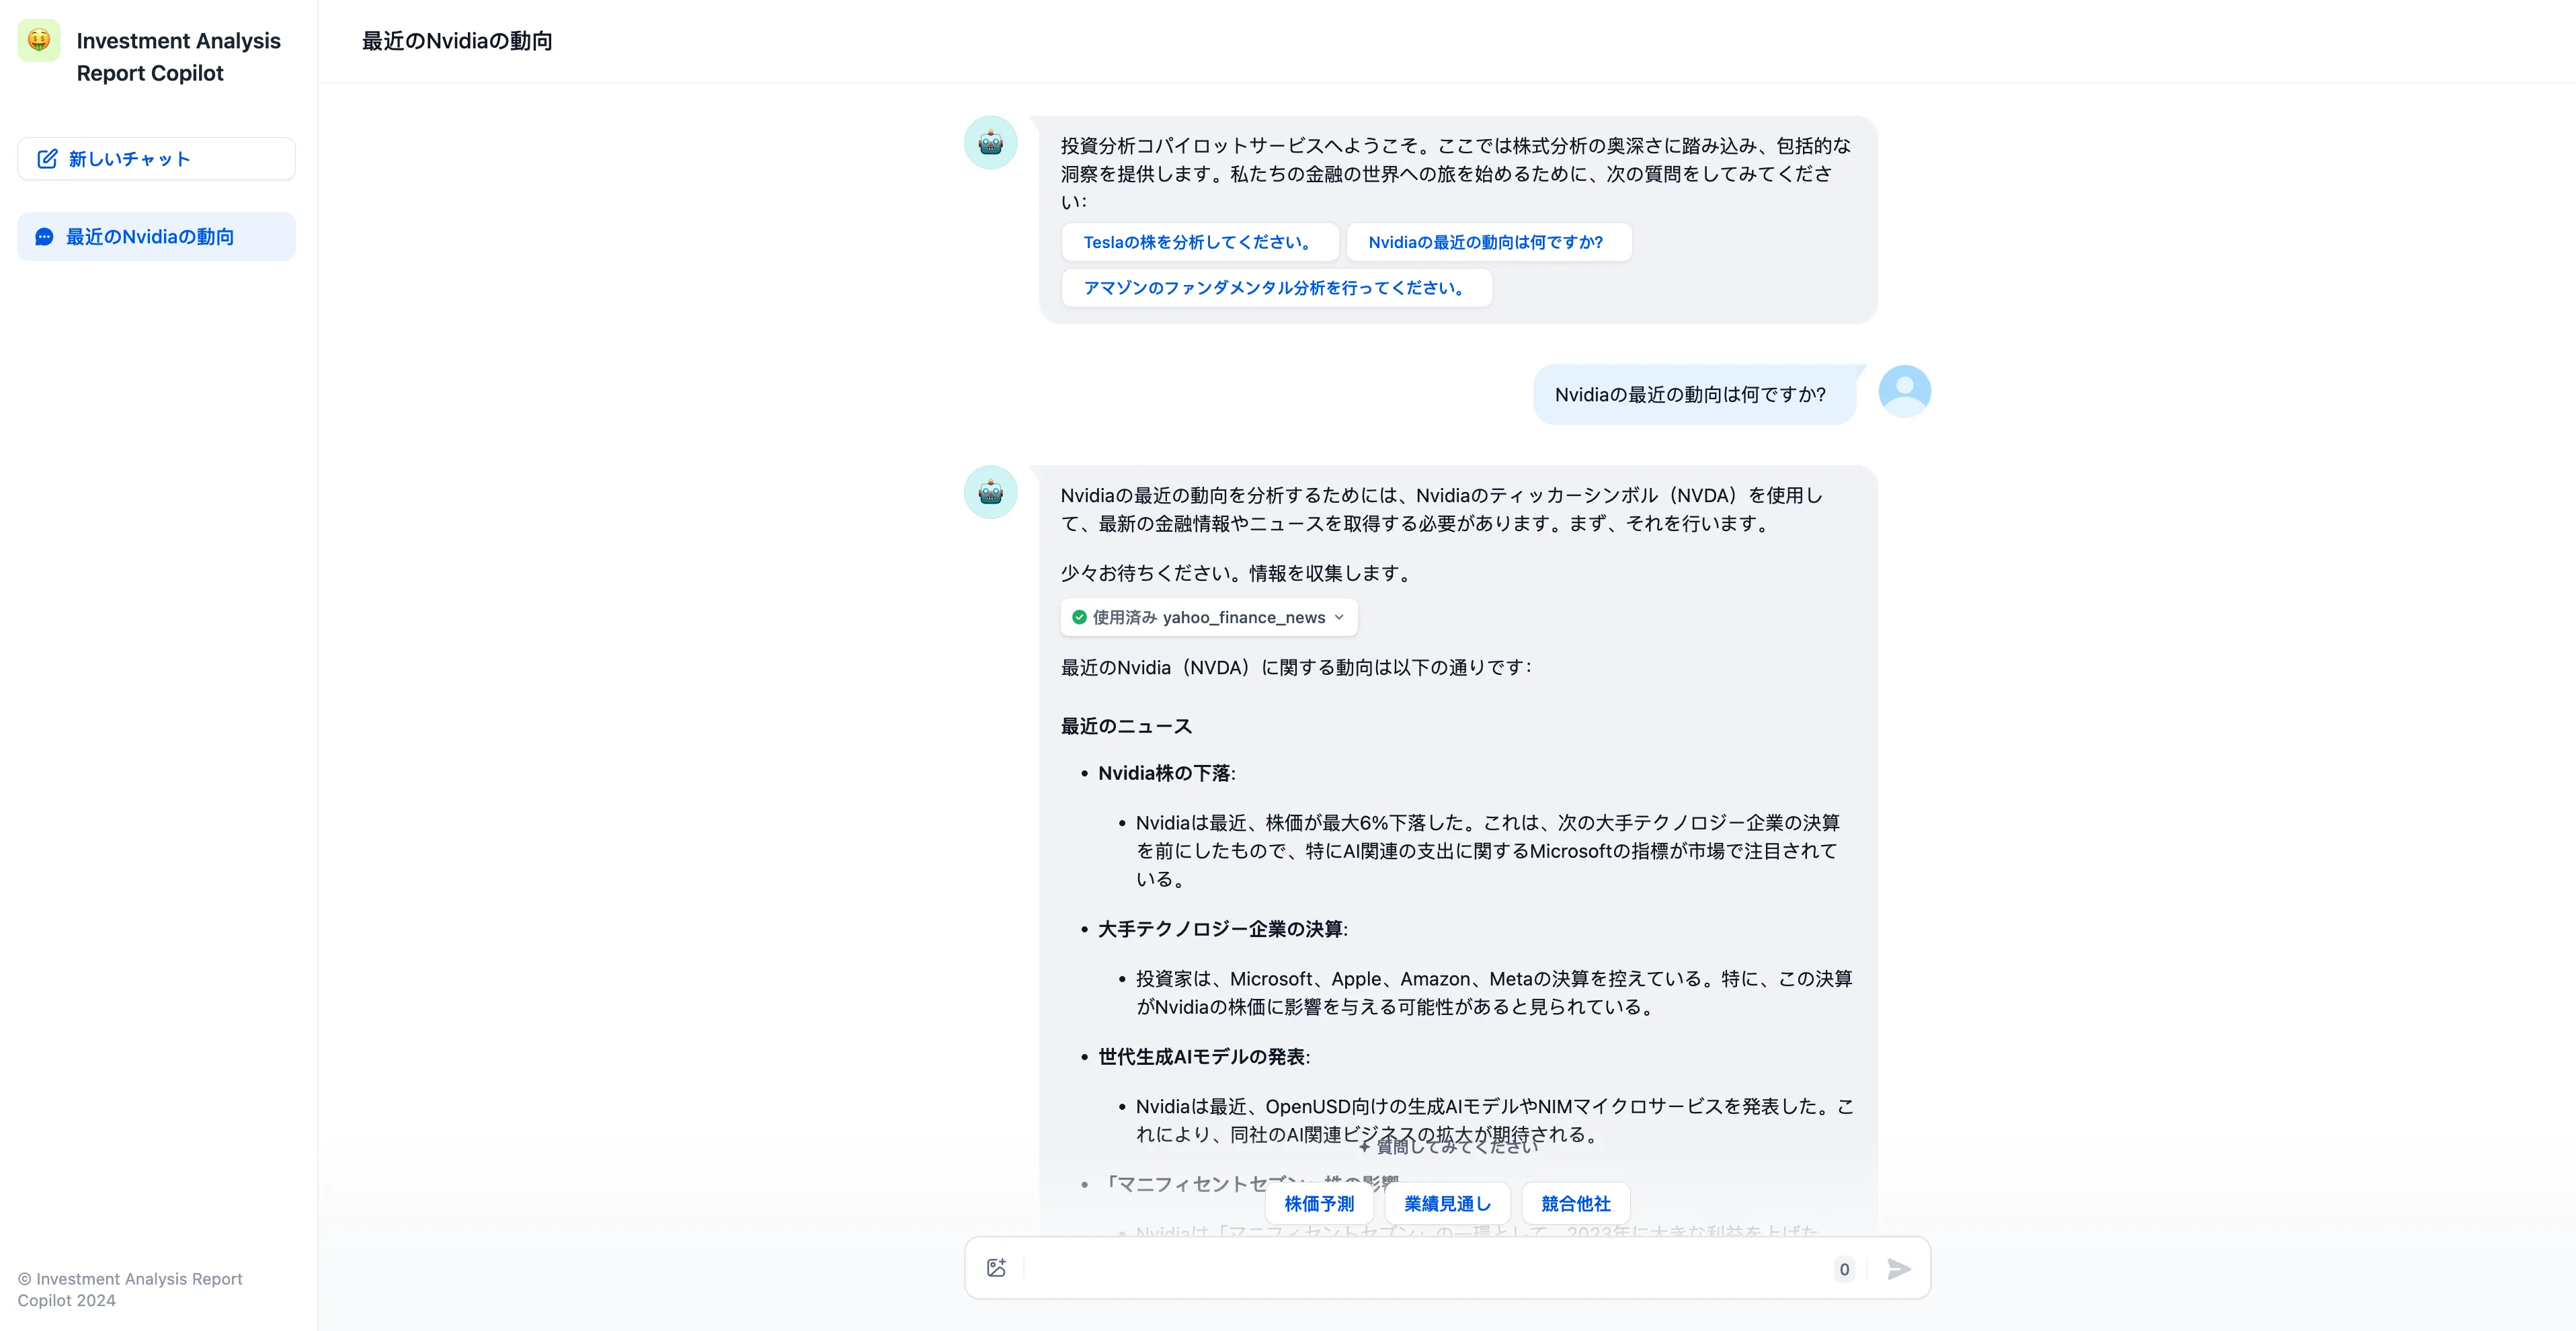The image size is (2576, 1331).
Task: Click the robot avatar of welcome message
Action: [x=990, y=143]
